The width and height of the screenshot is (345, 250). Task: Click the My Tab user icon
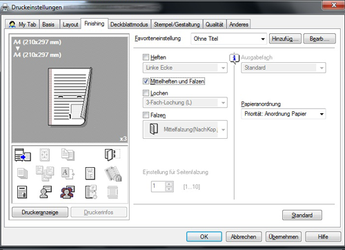tap(12, 24)
